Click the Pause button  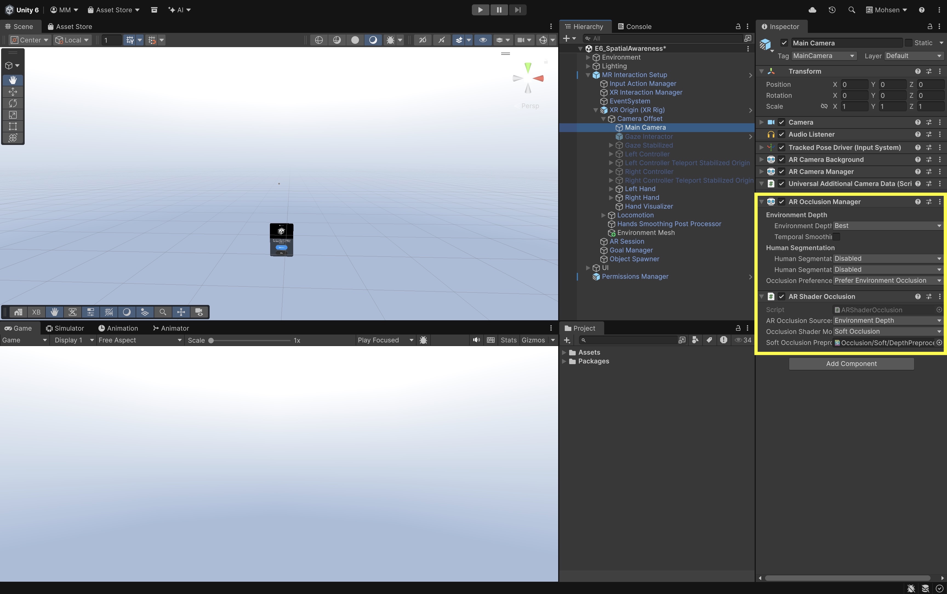[499, 10]
